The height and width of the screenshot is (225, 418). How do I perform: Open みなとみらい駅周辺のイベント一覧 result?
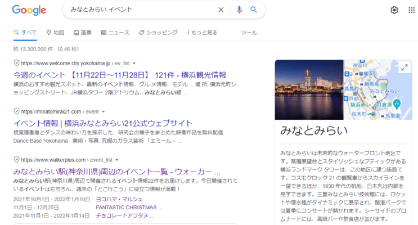click(117, 172)
